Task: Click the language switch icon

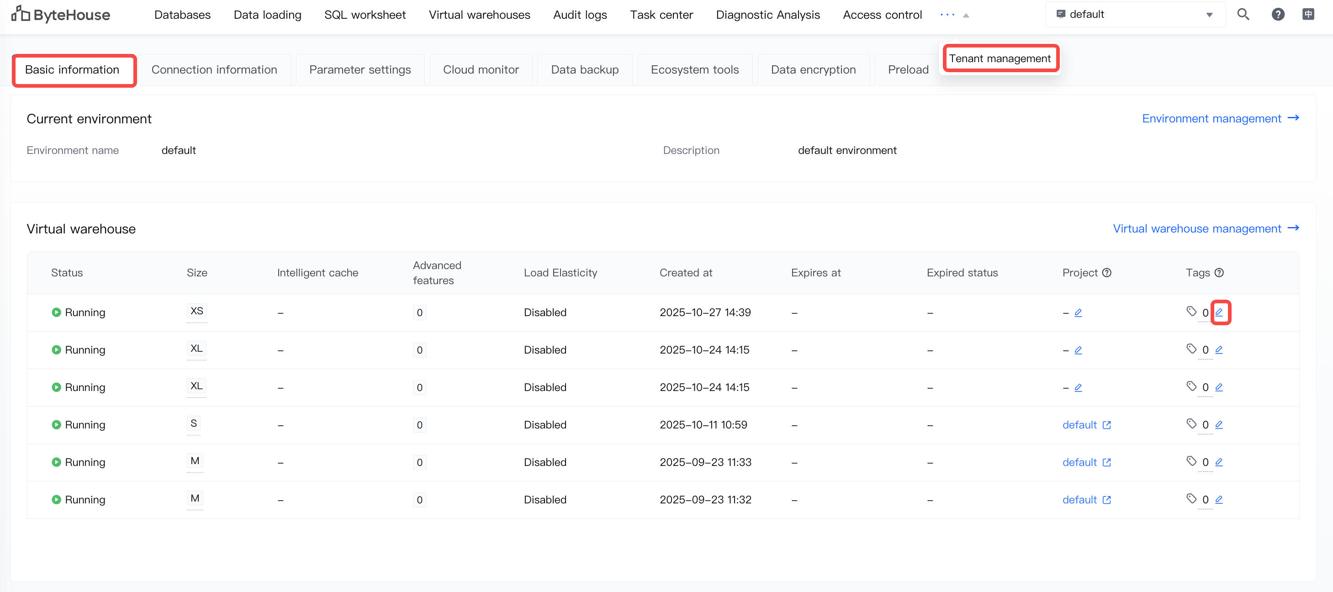Action: pyautogui.click(x=1307, y=15)
